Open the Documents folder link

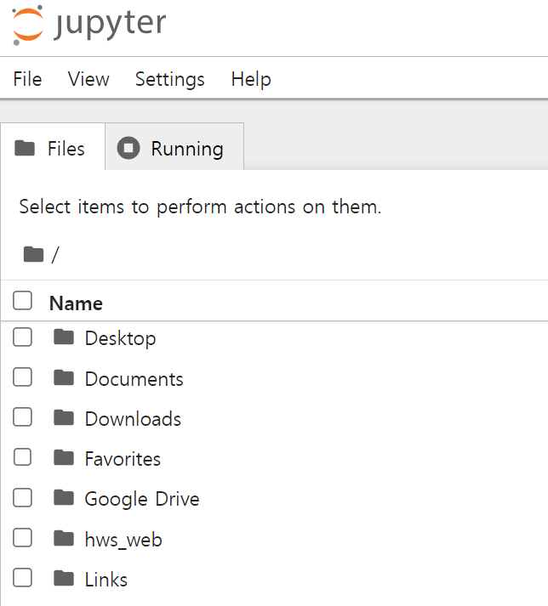point(134,379)
